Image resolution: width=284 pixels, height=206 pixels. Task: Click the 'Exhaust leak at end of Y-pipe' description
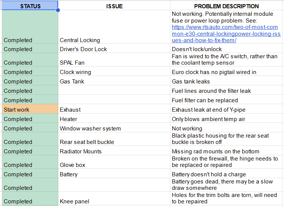pos(210,110)
